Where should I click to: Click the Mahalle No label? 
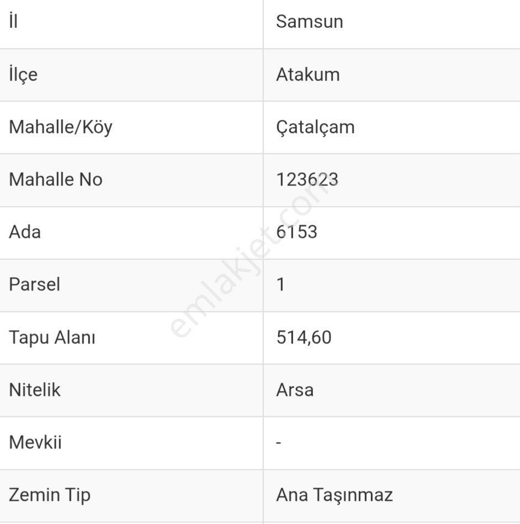[55, 179]
